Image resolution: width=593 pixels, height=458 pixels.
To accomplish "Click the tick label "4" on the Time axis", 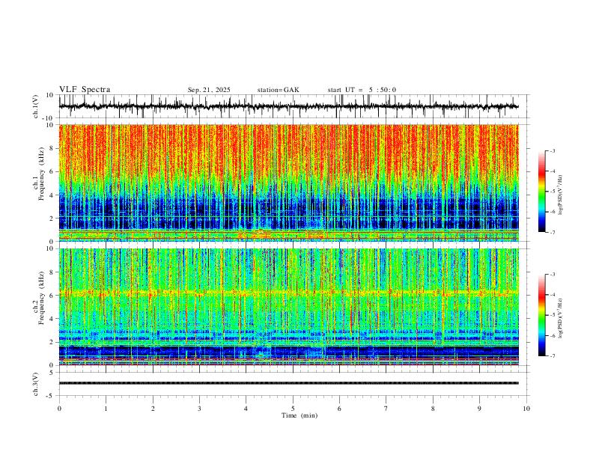I will click(x=246, y=409).
